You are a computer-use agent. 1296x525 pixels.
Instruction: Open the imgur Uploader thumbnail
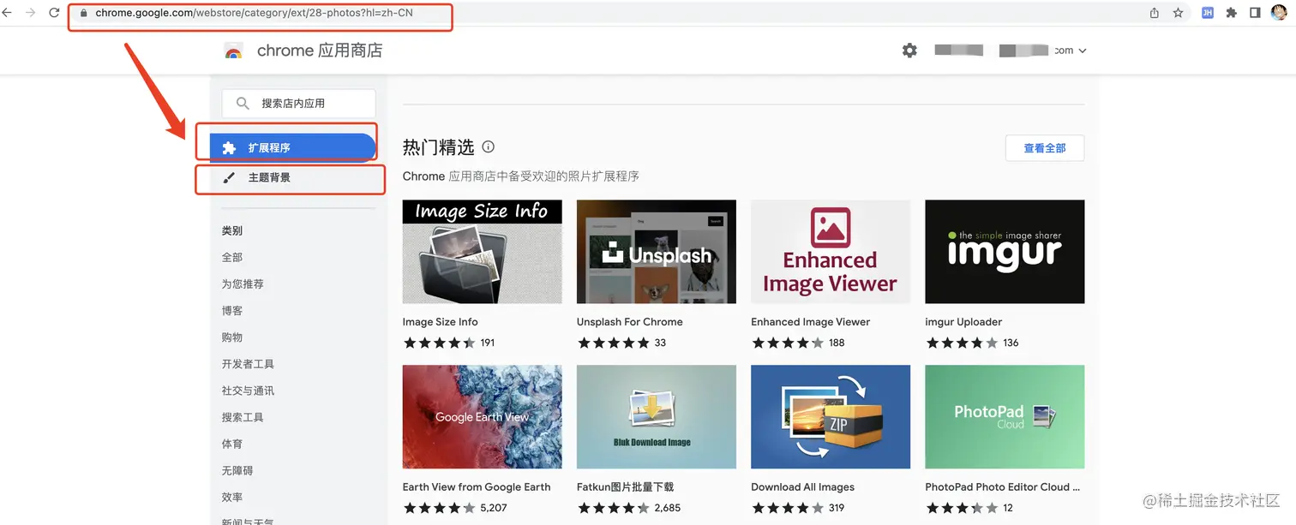1005,252
